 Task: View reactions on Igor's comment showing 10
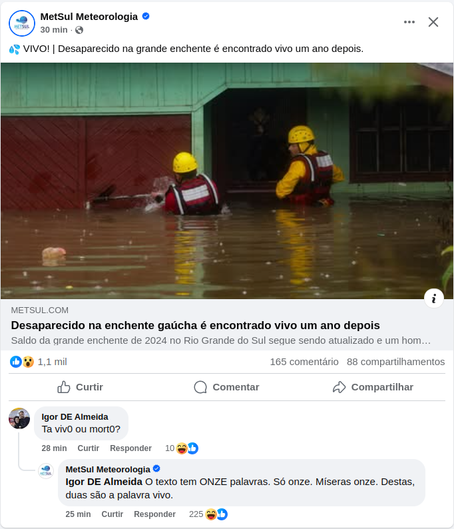tap(182, 448)
